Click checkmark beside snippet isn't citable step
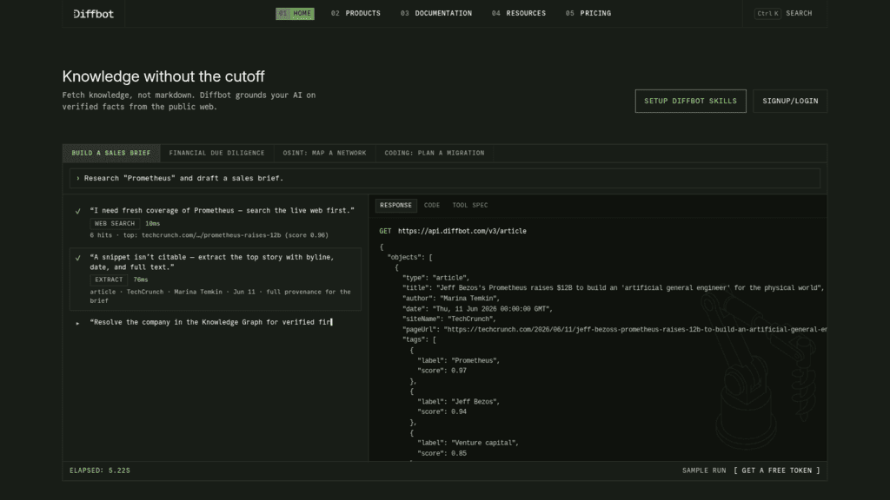The height and width of the screenshot is (500, 890). point(77,258)
